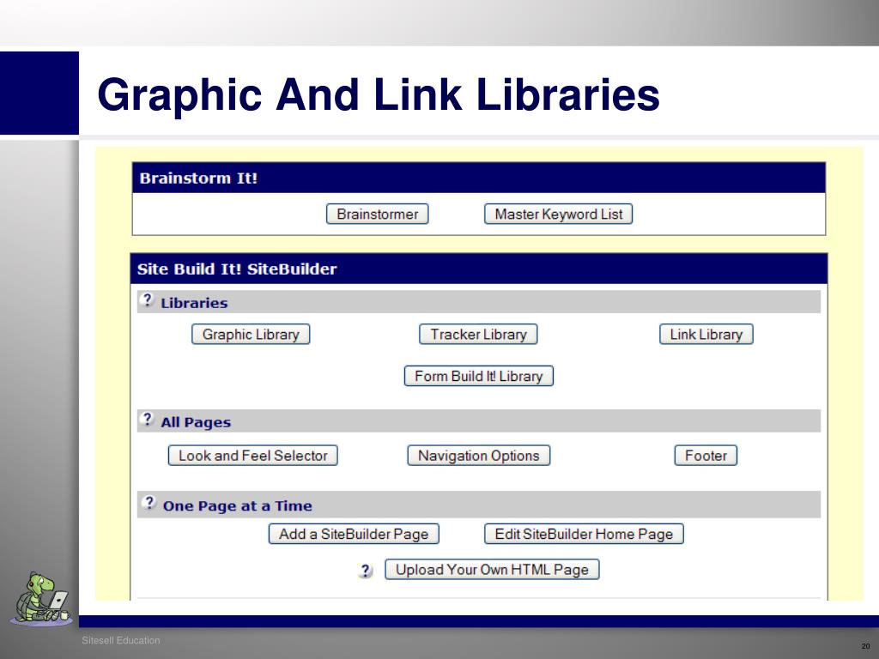Open the Footer settings
Viewport: 879px width, 659px height.
coord(706,456)
